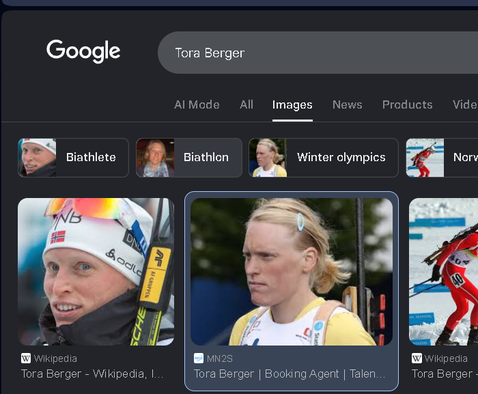Open the photo with the white DNB headband

[x=96, y=272]
